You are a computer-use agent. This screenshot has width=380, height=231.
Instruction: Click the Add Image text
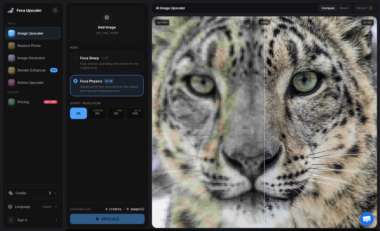[107, 27]
